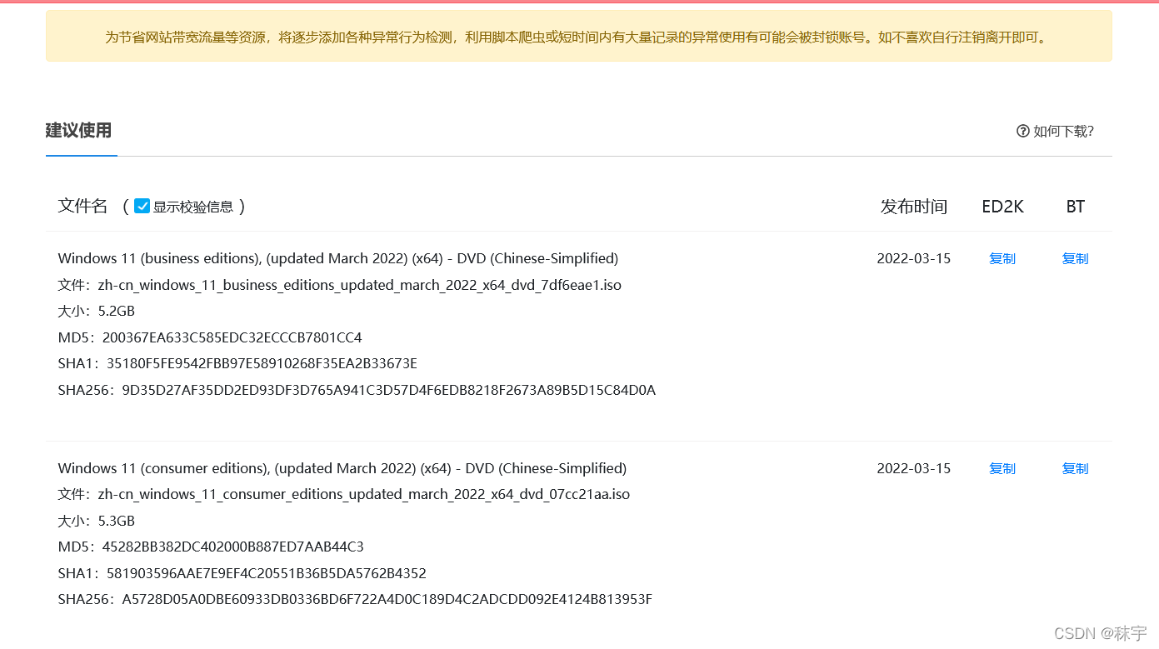Click SHA256 value starting 9D35D27A
The height and width of the screenshot is (649, 1159).
pyautogui.click(x=389, y=390)
